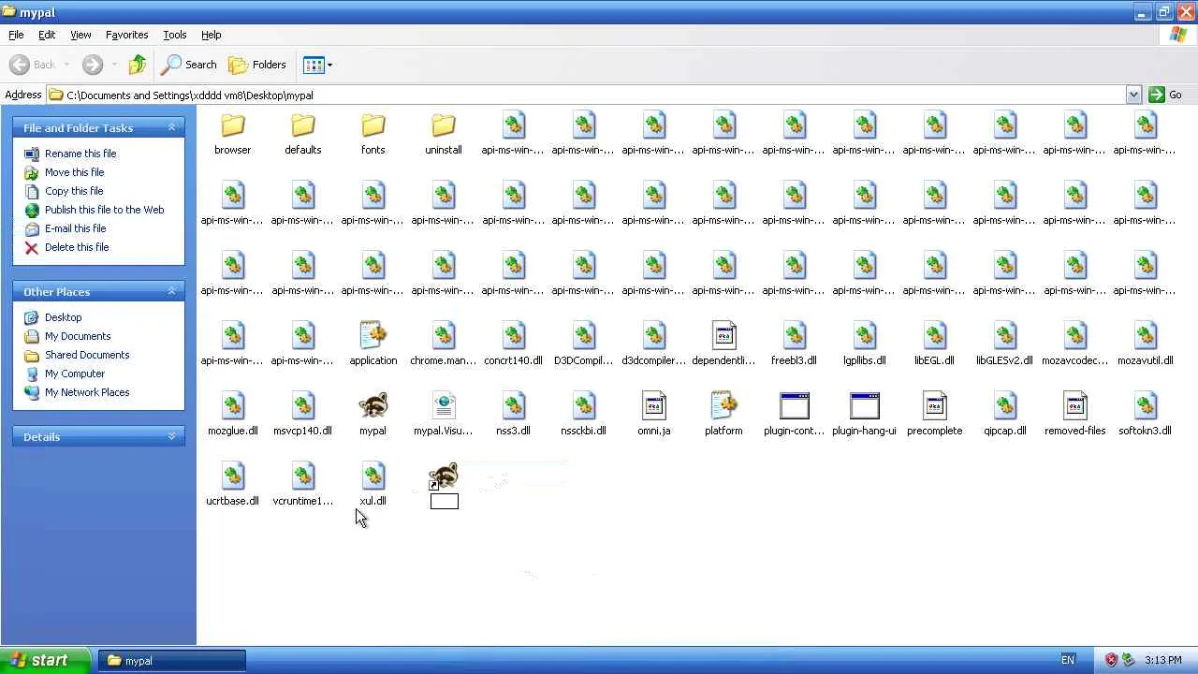Click Rename this file link

(x=80, y=154)
